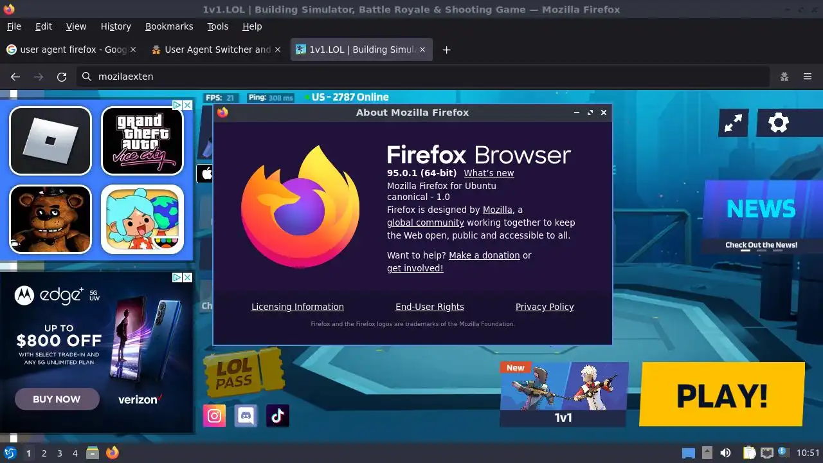Click the Apple platform icon

(206, 173)
